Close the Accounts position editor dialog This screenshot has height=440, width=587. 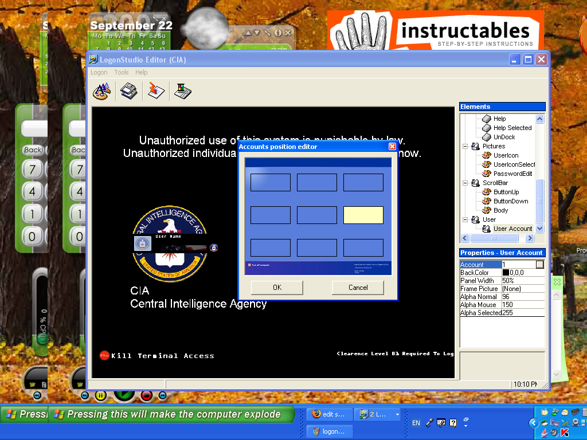(x=392, y=146)
